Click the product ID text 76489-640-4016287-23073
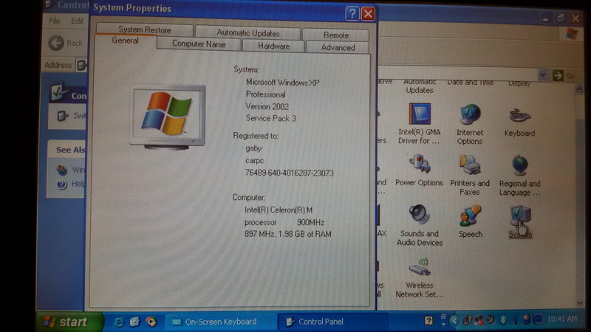Screen dimensions: 591x332 point(289,173)
